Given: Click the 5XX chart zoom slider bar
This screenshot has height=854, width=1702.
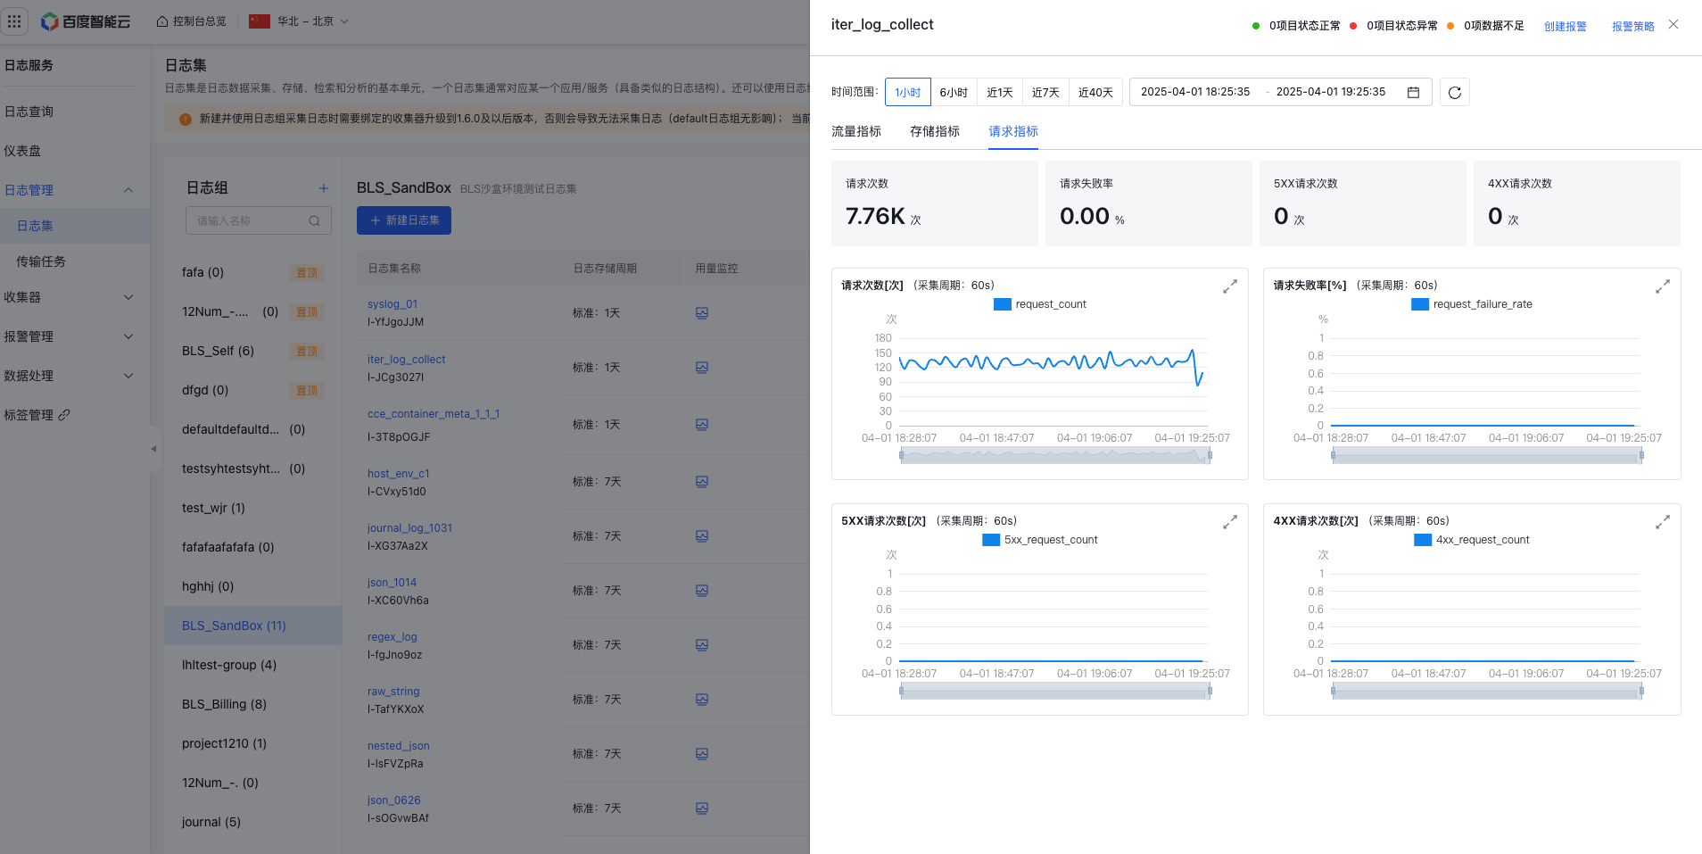Looking at the screenshot, I should click(1055, 691).
